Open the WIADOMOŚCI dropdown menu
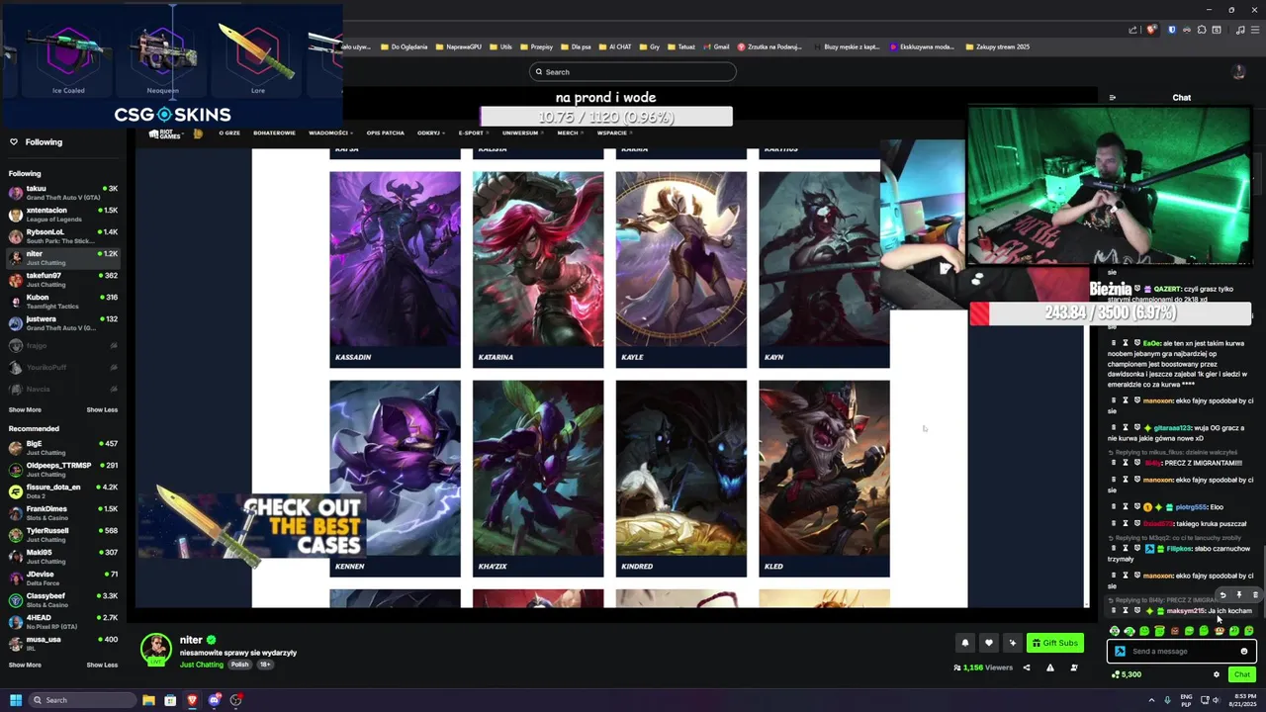The height and width of the screenshot is (712, 1266). coord(329,133)
